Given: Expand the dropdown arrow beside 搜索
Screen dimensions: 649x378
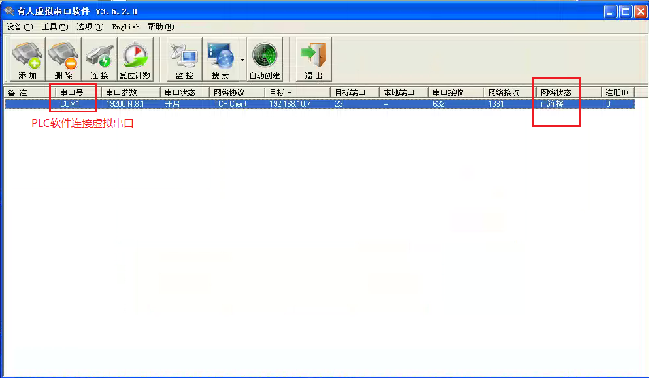Looking at the screenshot, I should 242,60.
